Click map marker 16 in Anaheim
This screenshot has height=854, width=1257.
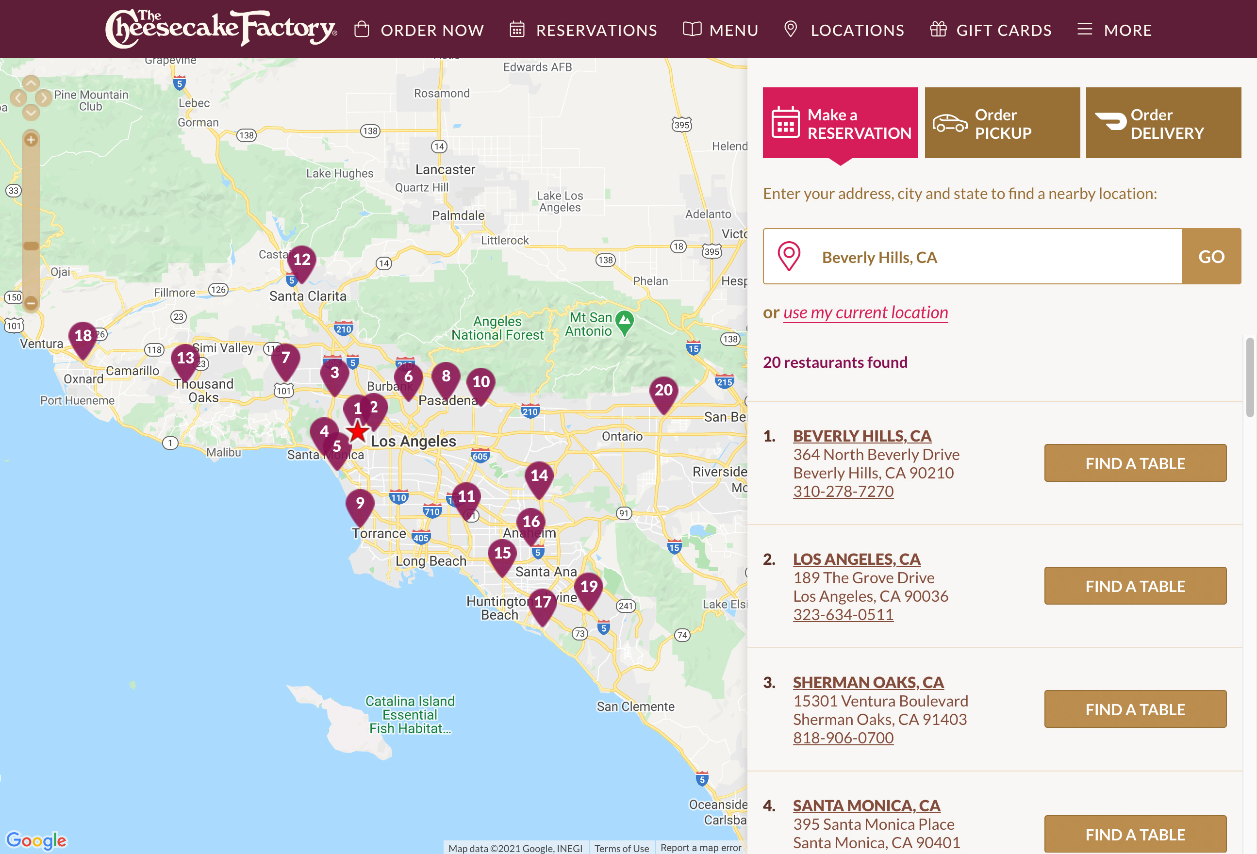click(x=531, y=524)
